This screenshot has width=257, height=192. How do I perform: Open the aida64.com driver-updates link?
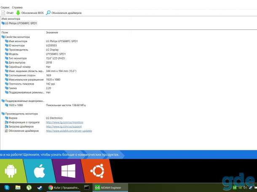pyautogui.click(x=69, y=131)
